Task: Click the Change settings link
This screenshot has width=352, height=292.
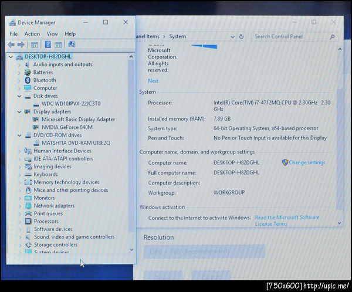Action: pos(307,162)
